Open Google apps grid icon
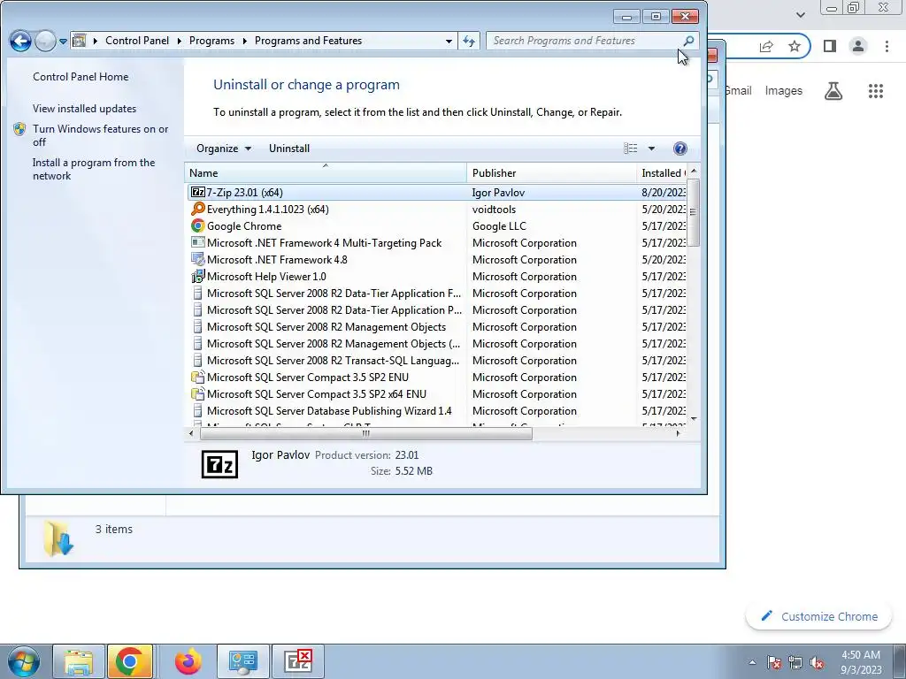Image resolution: width=906 pixels, height=679 pixels. [x=876, y=91]
